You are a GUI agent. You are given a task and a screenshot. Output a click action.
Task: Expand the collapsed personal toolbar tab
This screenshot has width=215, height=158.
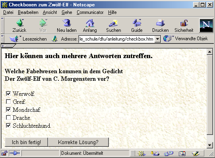(8, 46)
